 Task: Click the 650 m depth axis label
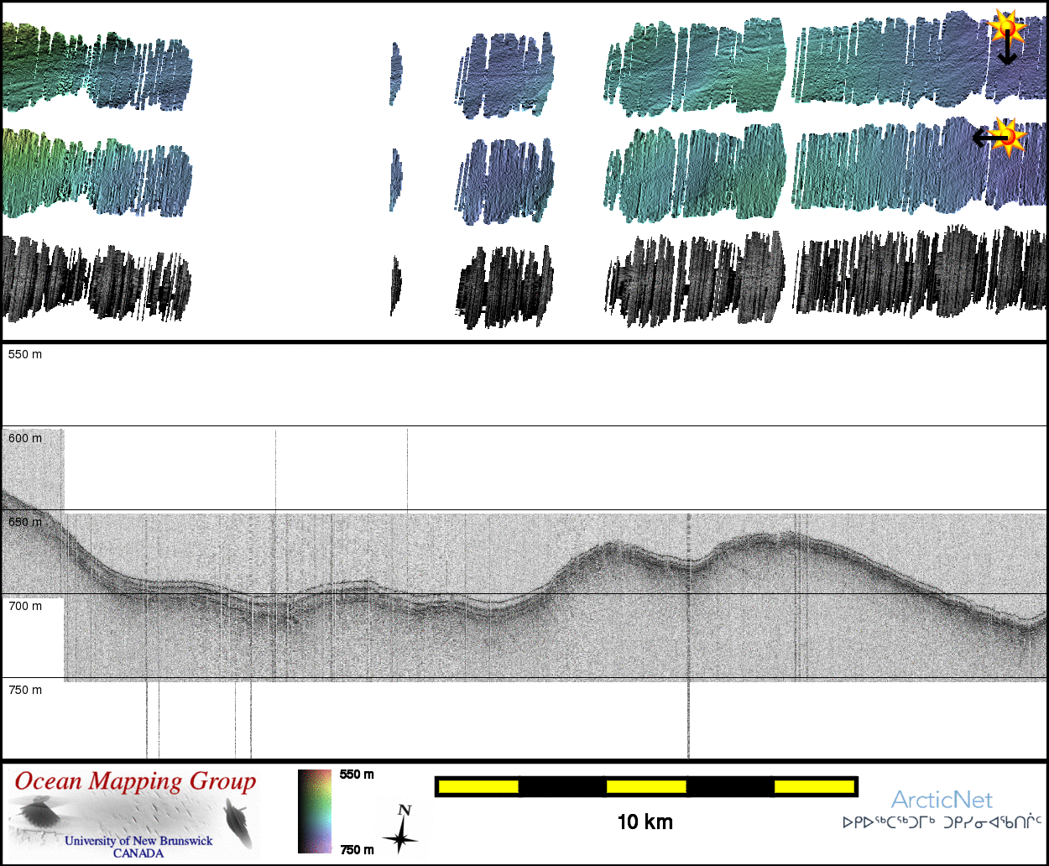25,522
